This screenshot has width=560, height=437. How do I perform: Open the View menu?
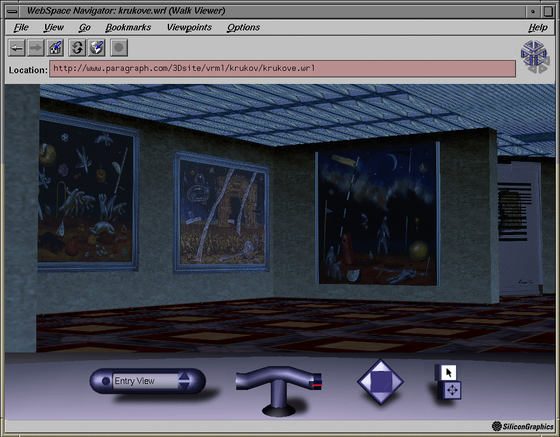54,27
